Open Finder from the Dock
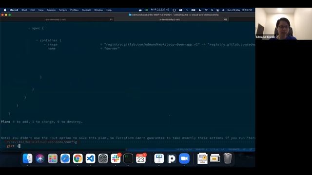This screenshot has width=312, height=175. [27, 158]
